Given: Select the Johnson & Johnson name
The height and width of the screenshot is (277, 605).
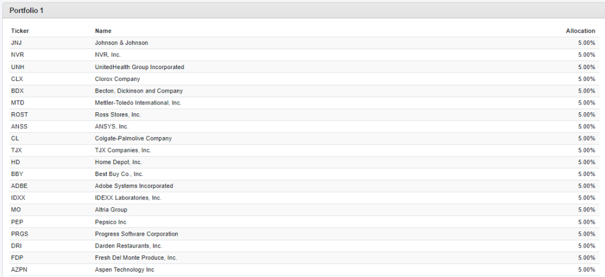Looking at the screenshot, I should click(121, 43).
